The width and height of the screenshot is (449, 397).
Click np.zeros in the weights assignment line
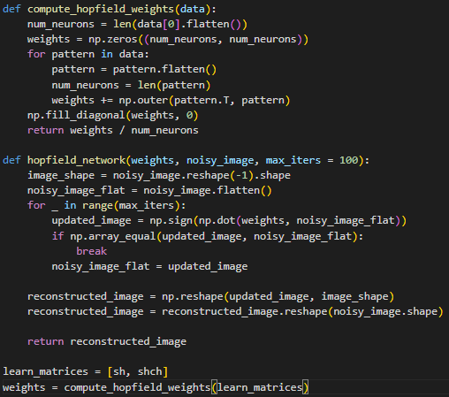point(113,39)
